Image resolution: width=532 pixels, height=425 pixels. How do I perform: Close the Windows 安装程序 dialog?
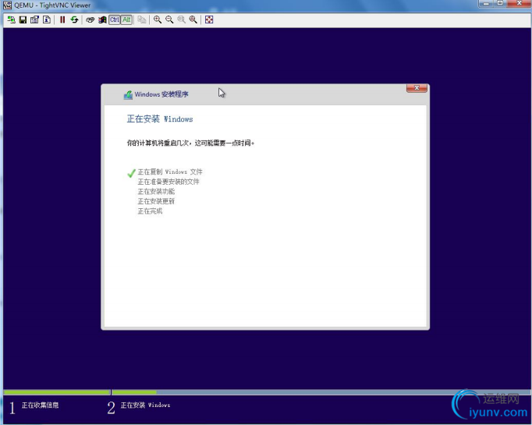[417, 88]
